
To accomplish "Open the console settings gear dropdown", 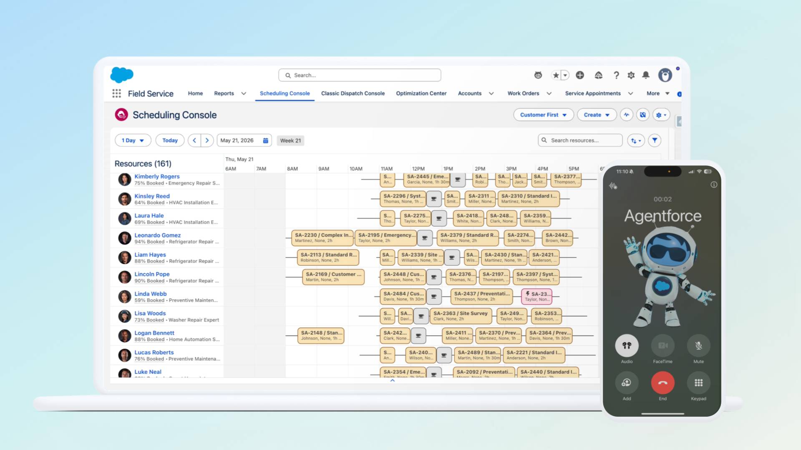I will 662,115.
